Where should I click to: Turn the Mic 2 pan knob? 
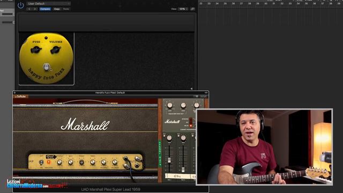(x=183, y=138)
